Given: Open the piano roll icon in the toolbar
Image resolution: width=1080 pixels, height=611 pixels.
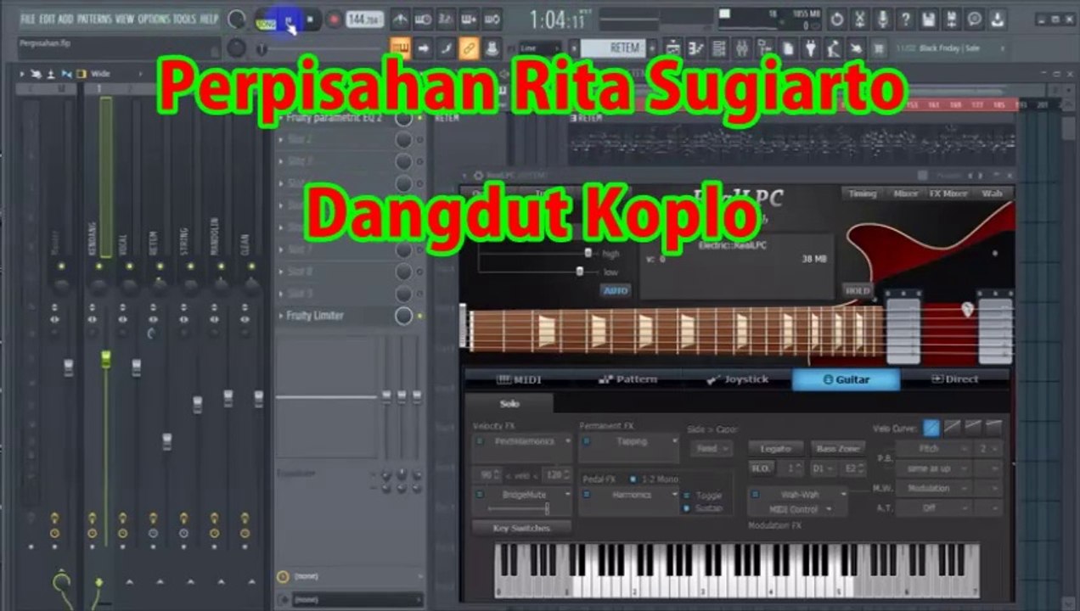Looking at the screenshot, I should click(x=696, y=48).
